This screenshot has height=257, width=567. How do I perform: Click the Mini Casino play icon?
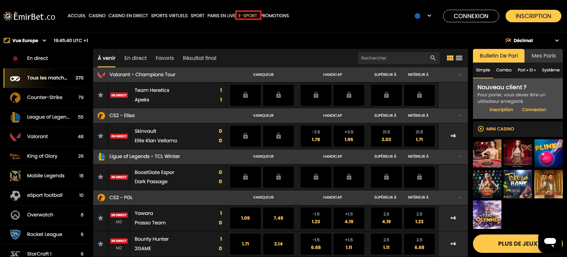[481, 129]
